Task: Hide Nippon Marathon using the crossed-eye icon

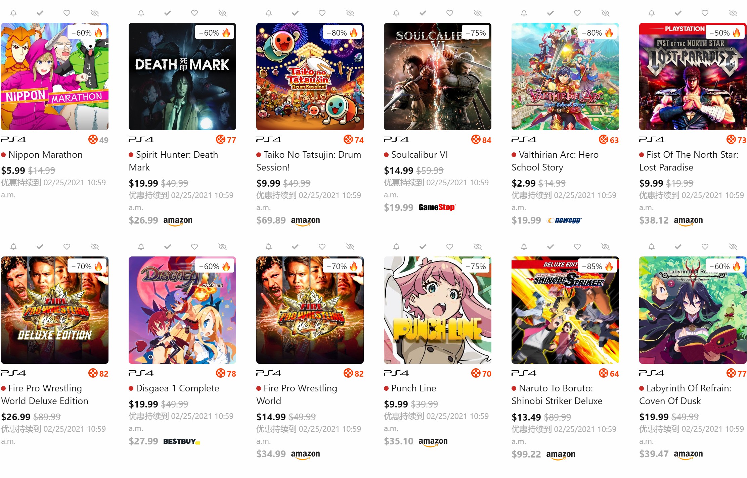Action: (x=95, y=13)
